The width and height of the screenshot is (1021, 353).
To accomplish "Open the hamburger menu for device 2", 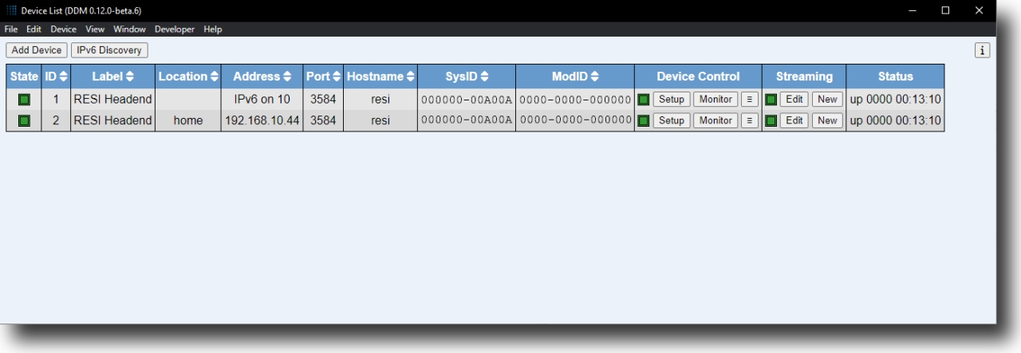I will click(750, 120).
